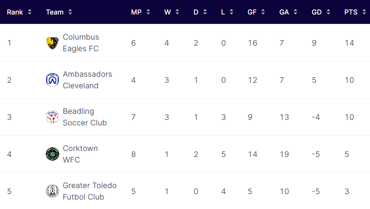Click the Beadling Soccer Club crest

tap(52, 117)
